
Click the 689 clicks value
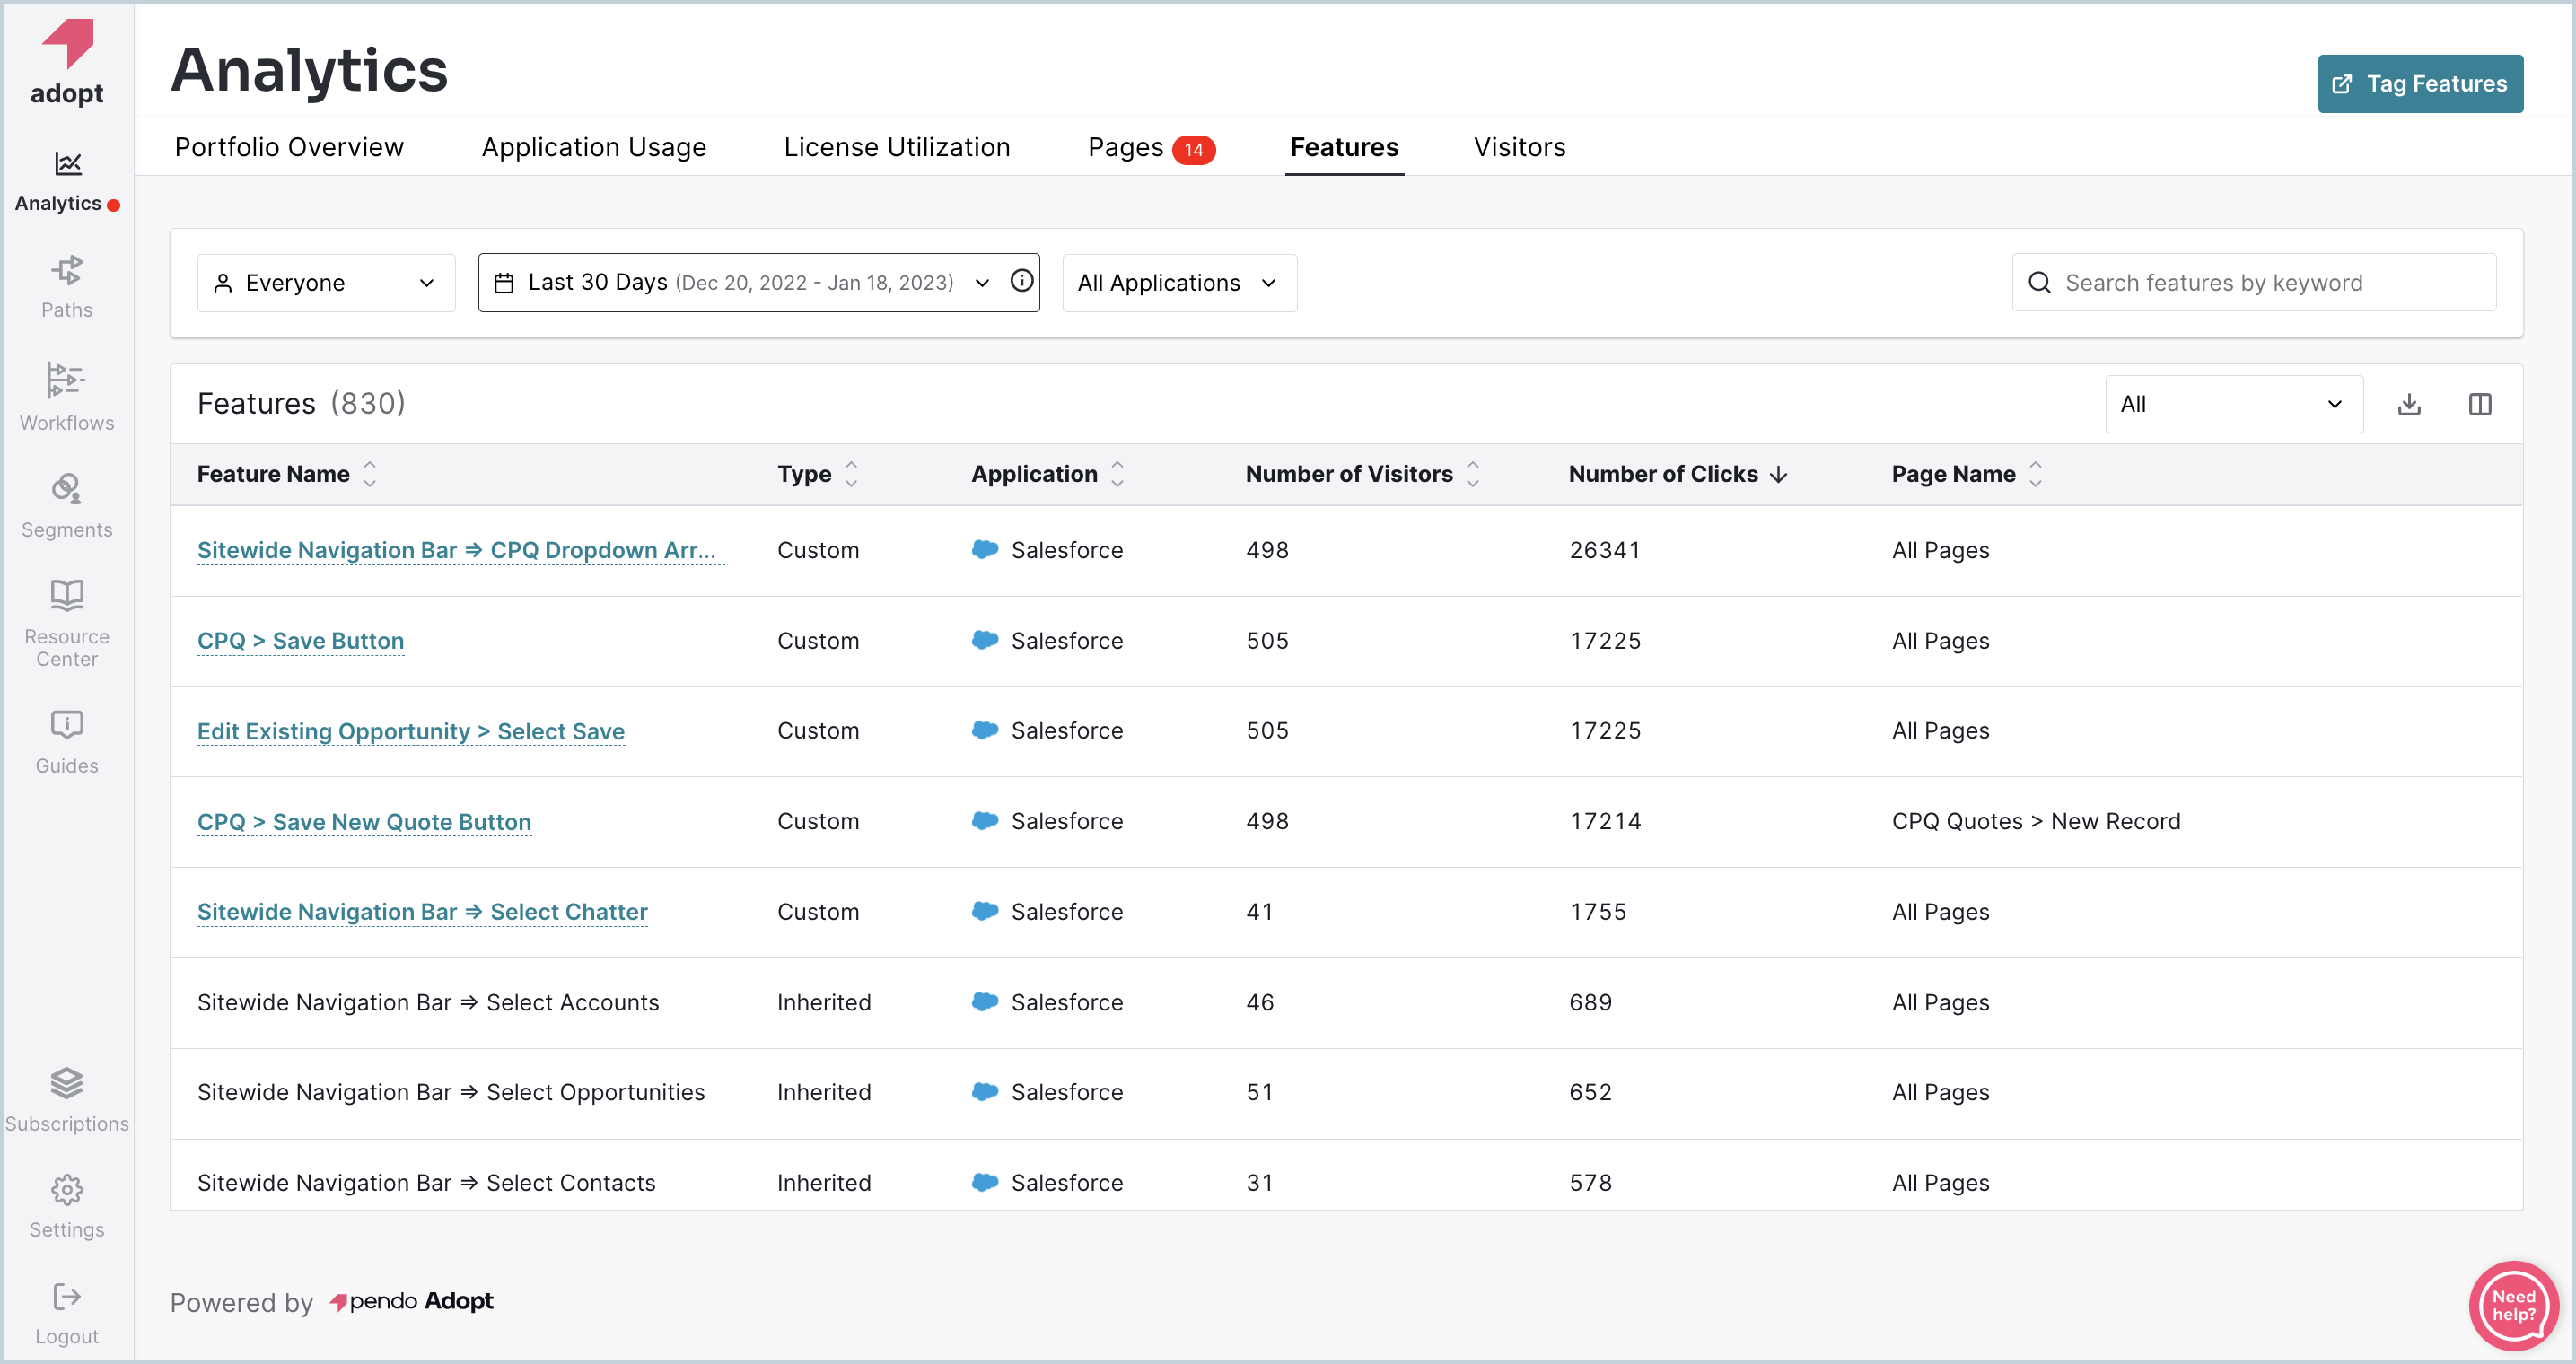pyautogui.click(x=1590, y=1002)
